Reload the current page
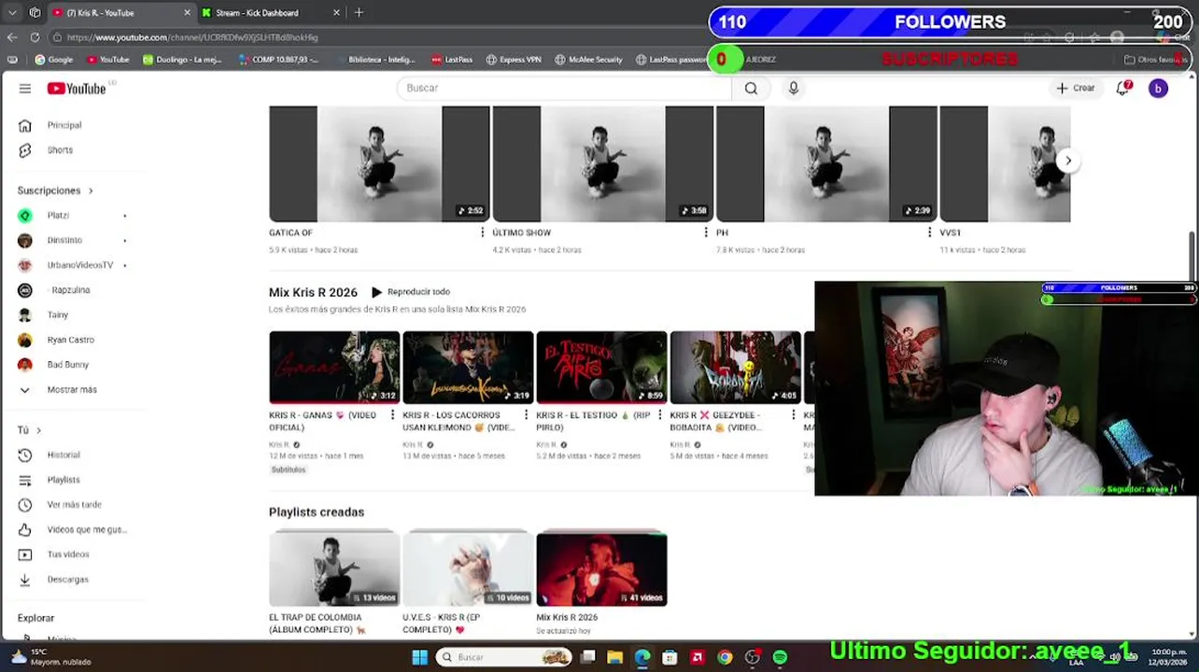 click(35, 37)
